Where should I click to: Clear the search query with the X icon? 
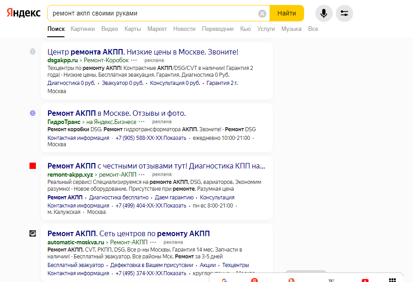[262, 14]
